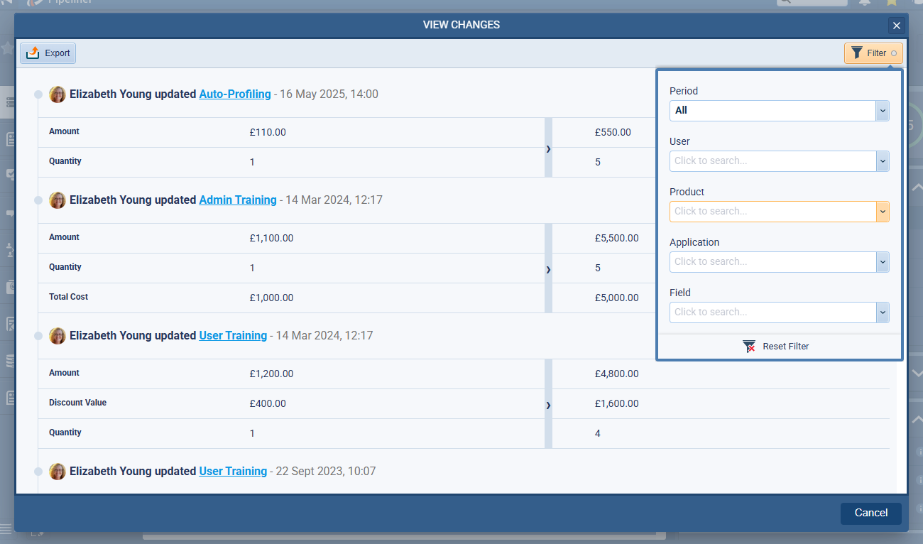The width and height of the screenshot is (923, 544).
Task: Close the View Changes dialog
Action: (896, 26)
